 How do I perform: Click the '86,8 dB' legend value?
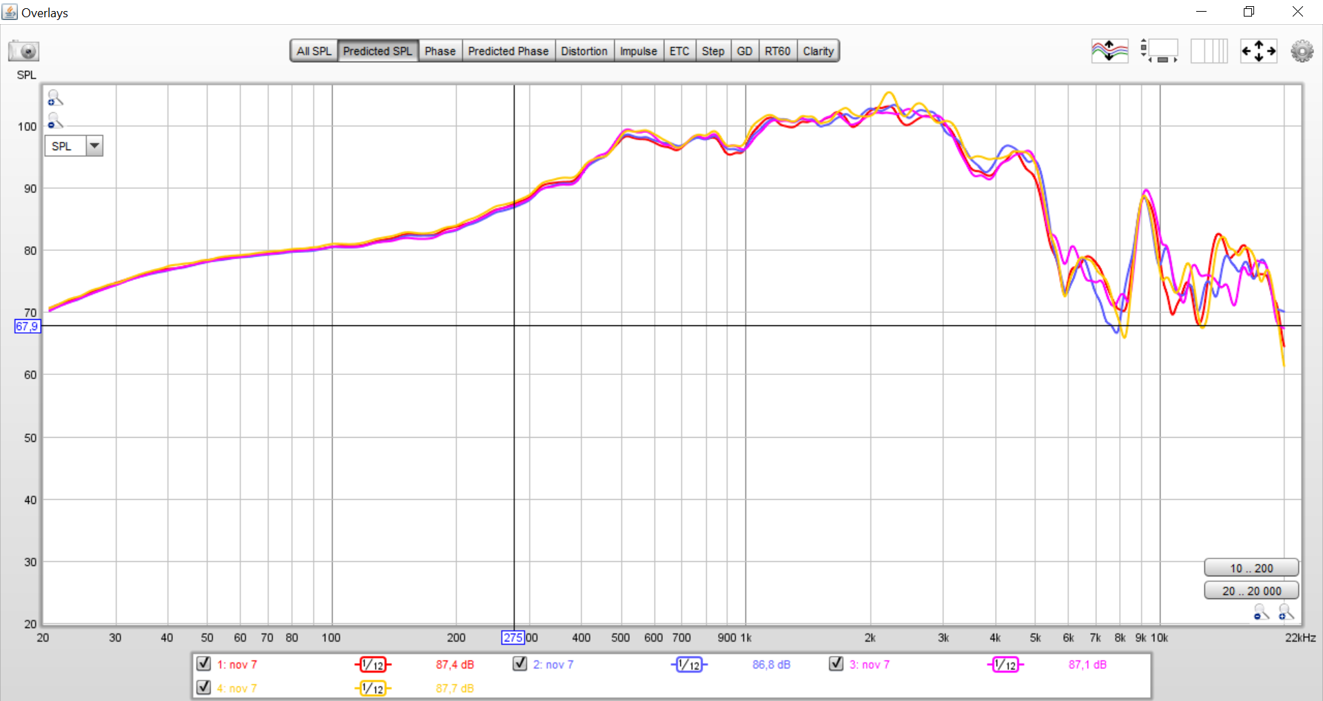point(771,664)
